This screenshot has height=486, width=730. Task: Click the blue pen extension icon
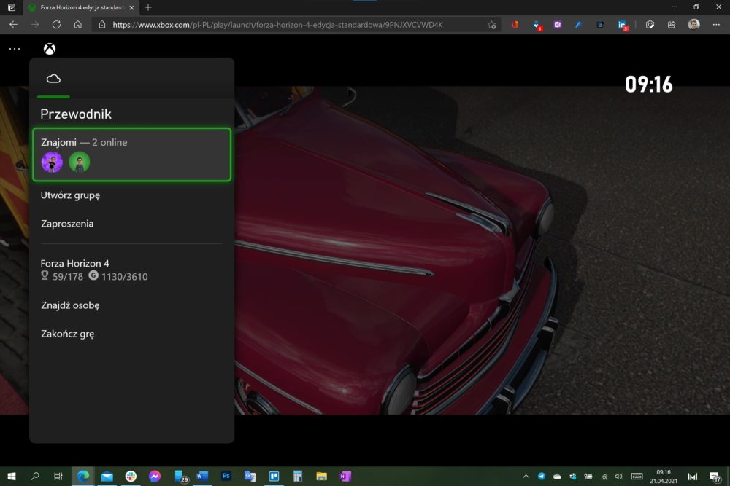click(x=579, y=25)
